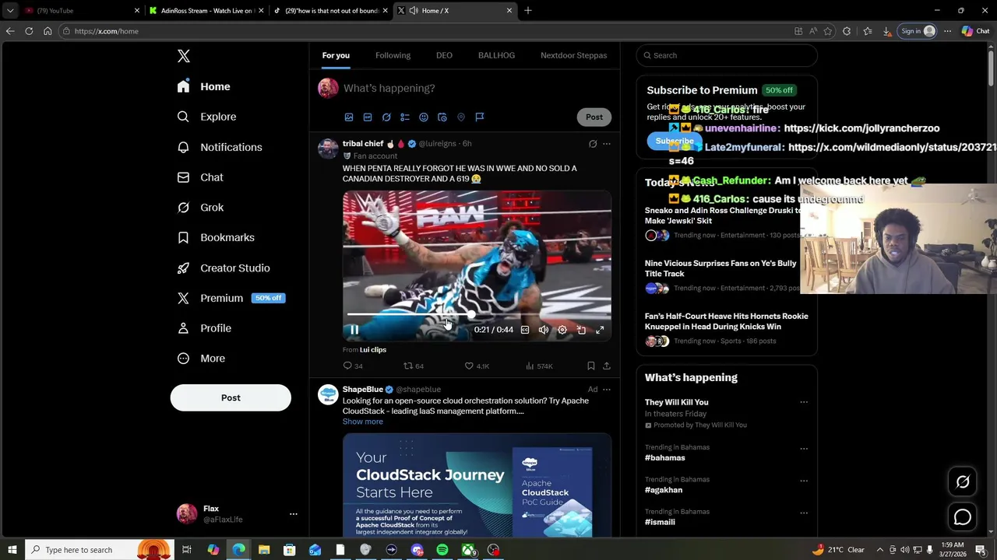View analytics 574K on post

click(x=539, y=366)
